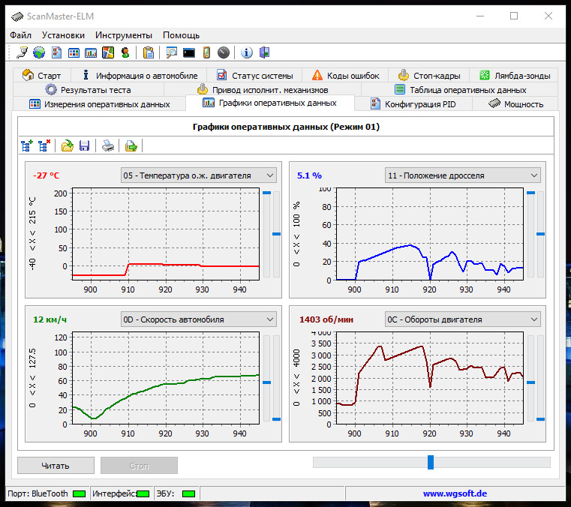571x507 pixels.
Task: Click the blue info icon in the toolbar
Action: click(247, 52)
